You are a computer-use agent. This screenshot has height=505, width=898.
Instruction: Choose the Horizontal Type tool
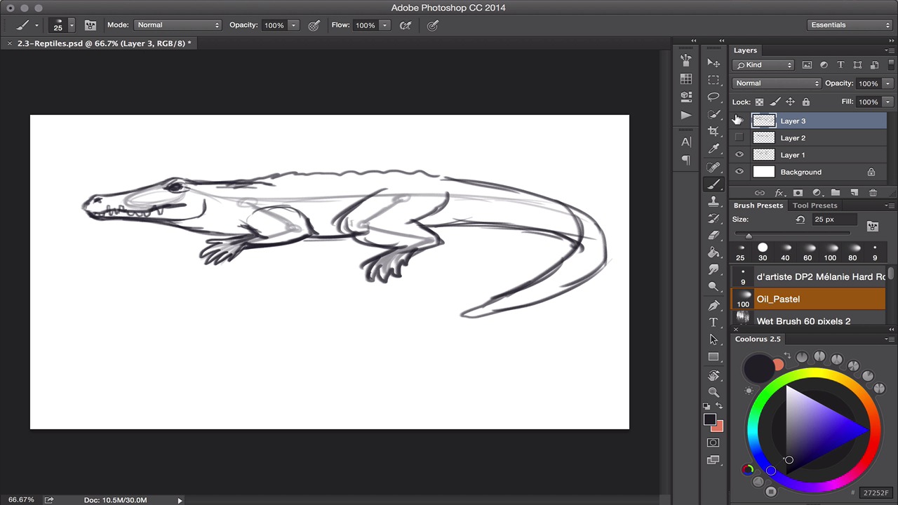(x=713, y=323)
